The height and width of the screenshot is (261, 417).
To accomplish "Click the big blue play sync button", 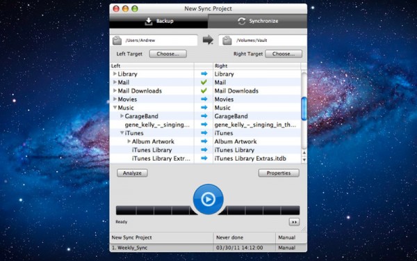I will 208,199.
